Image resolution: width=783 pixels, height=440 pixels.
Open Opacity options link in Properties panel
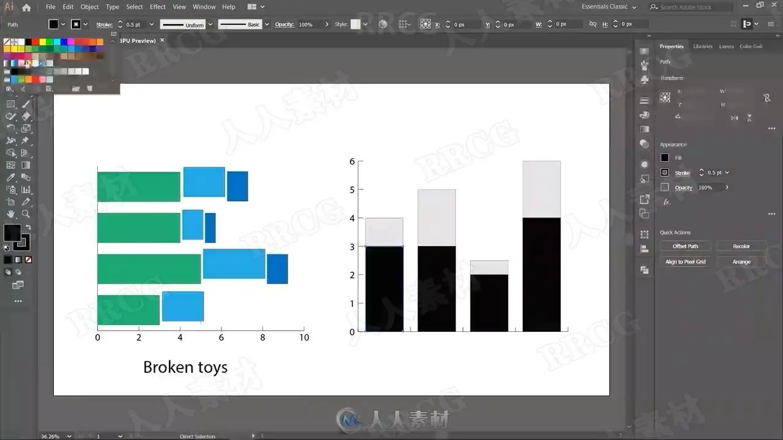click(x=684, y=188)
